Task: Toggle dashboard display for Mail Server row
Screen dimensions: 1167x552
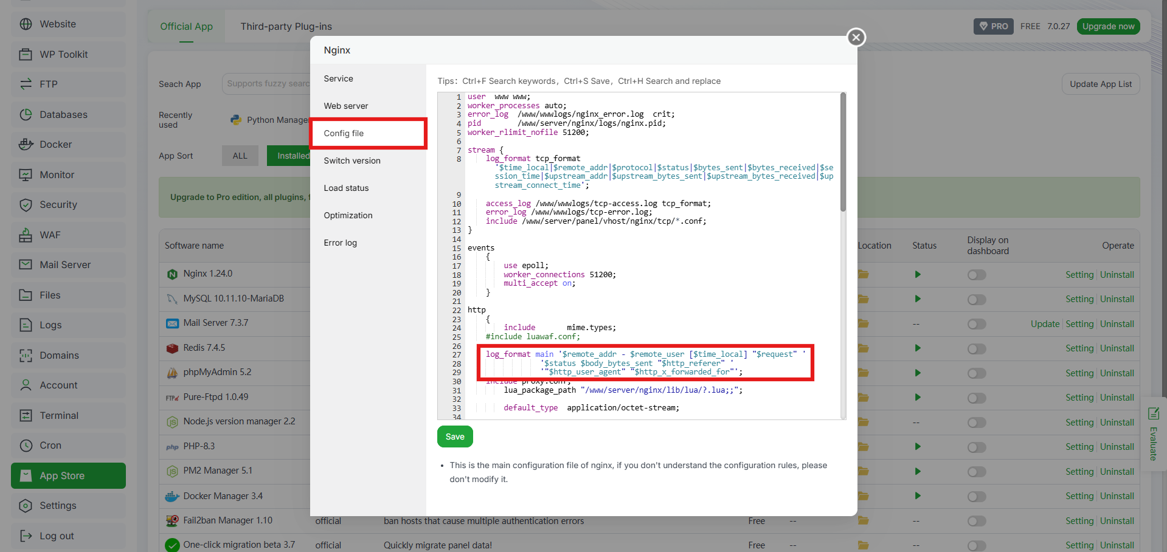Action: coord(977,324)
